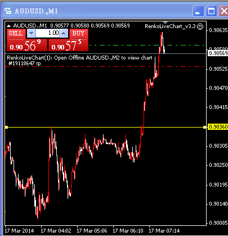Click the SELL button
Viewport: 228px width, 236px height.
(x=16, y=34)
